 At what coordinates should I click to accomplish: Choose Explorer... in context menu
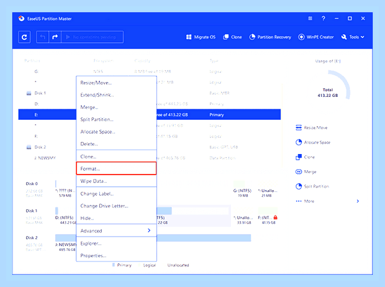click(116, 244)
